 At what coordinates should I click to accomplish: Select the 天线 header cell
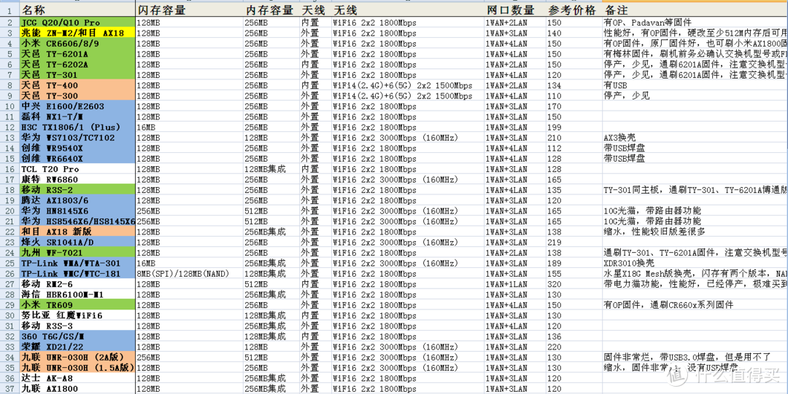pyautogui.click(x=316, y=10)
